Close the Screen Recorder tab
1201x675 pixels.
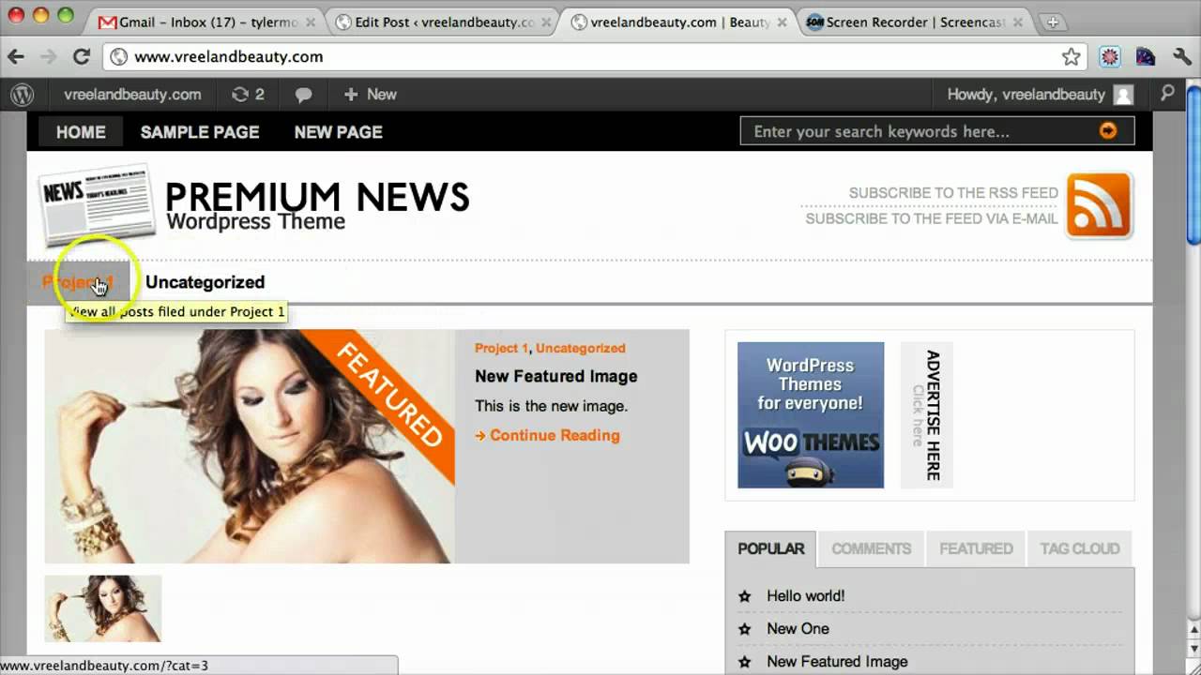1018,22
